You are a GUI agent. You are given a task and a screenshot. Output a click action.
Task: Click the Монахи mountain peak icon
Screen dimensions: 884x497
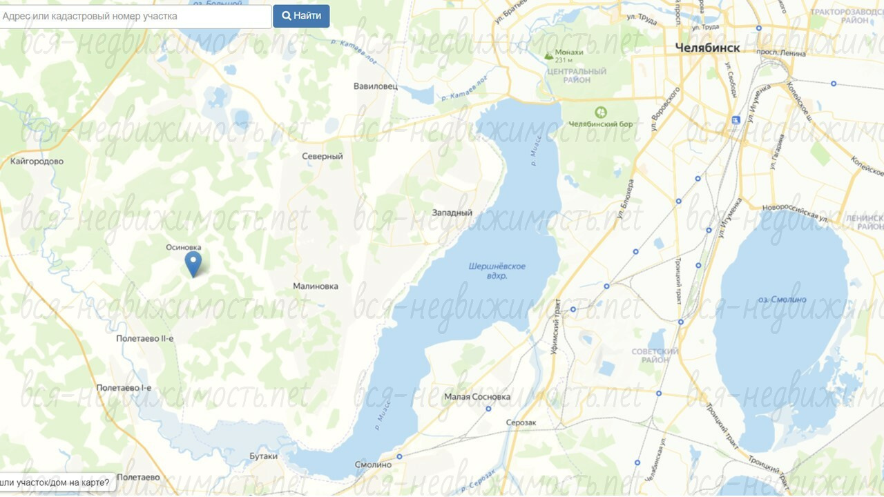pyautogui.click(x=548, y=55)
